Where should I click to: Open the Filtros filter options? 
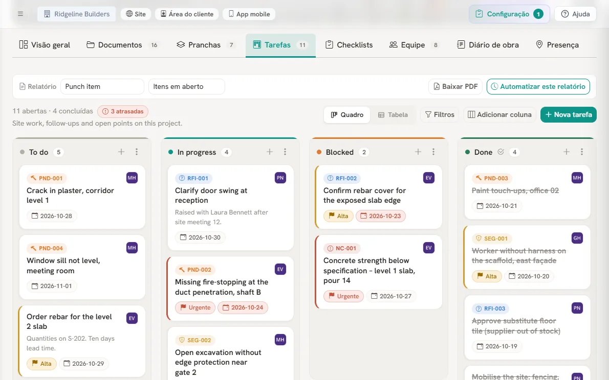(x=440, y=115)
